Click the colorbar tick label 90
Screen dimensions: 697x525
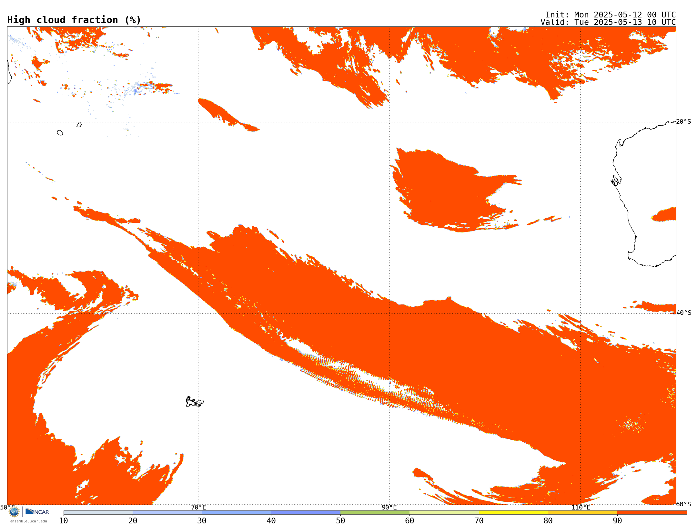pos(617,520)
